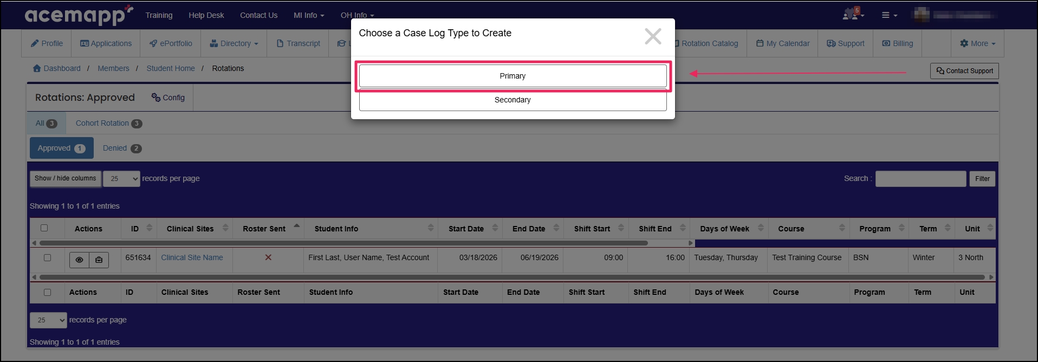Sort by Unit column
Image resolution: width=1038 pixels, height=362 pixels.
click(990, 228)
